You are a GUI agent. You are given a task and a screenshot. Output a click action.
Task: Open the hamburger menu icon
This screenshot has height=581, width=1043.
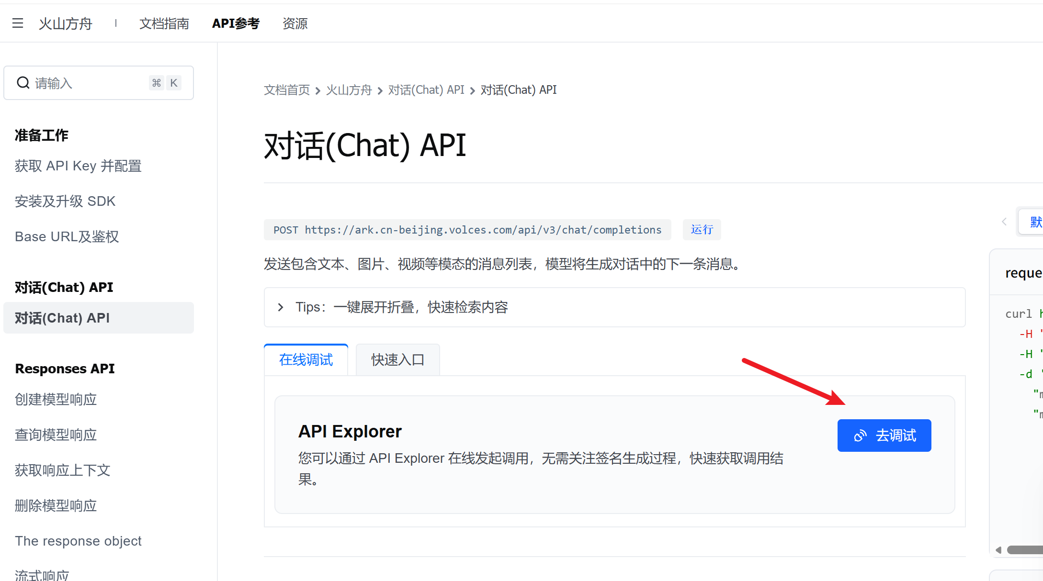coord(18,23)
